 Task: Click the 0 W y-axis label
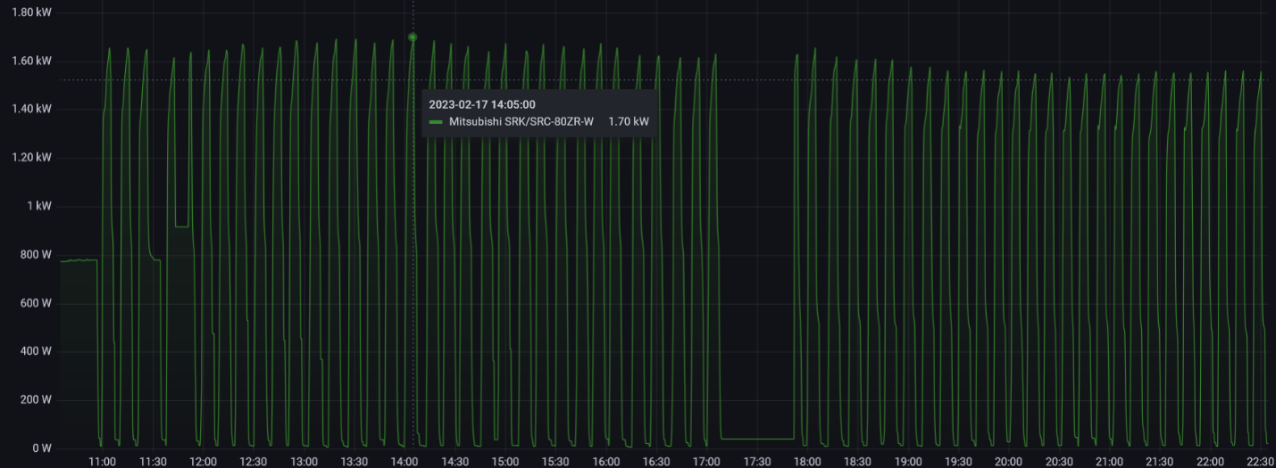point(41,448)
